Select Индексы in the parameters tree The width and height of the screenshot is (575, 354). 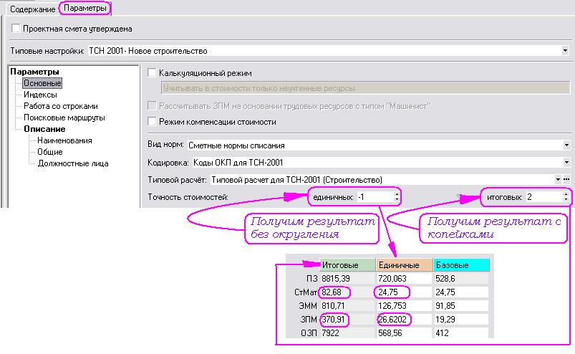point(40,95)
